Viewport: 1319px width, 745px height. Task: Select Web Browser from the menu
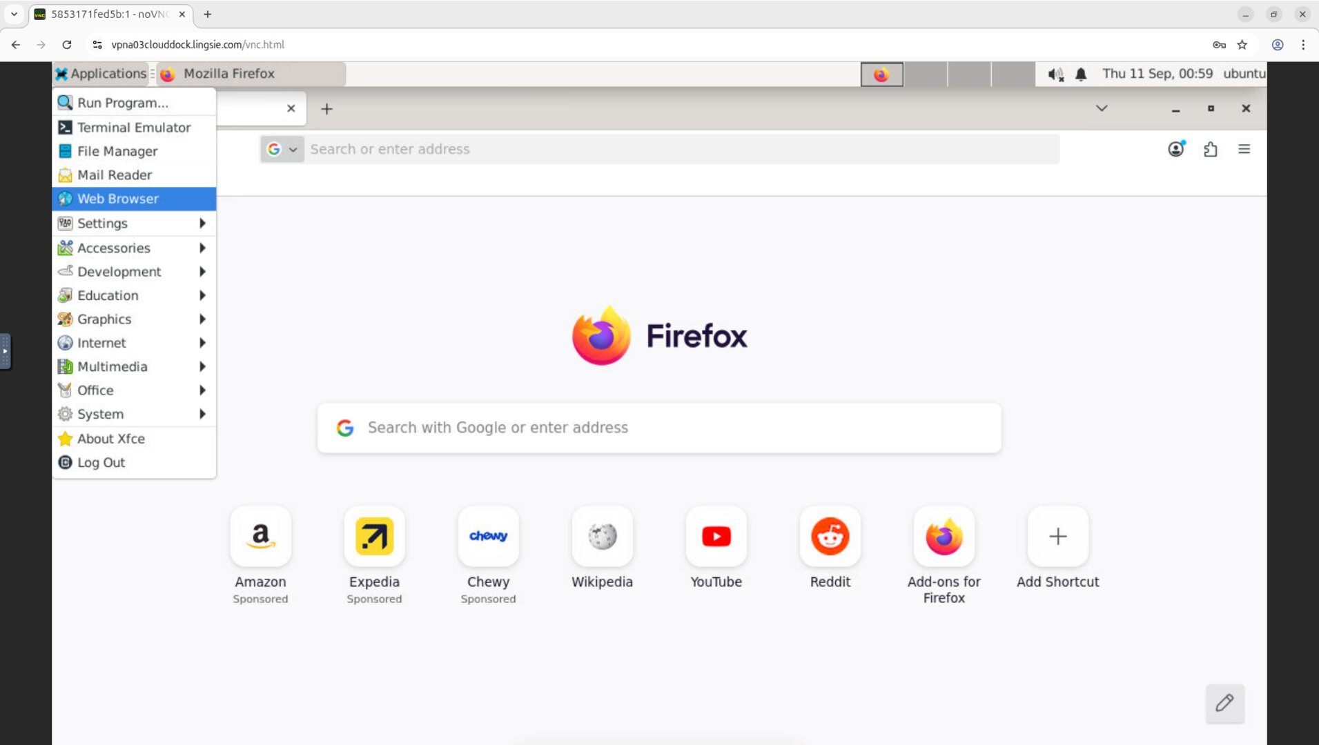coord(134,199)
